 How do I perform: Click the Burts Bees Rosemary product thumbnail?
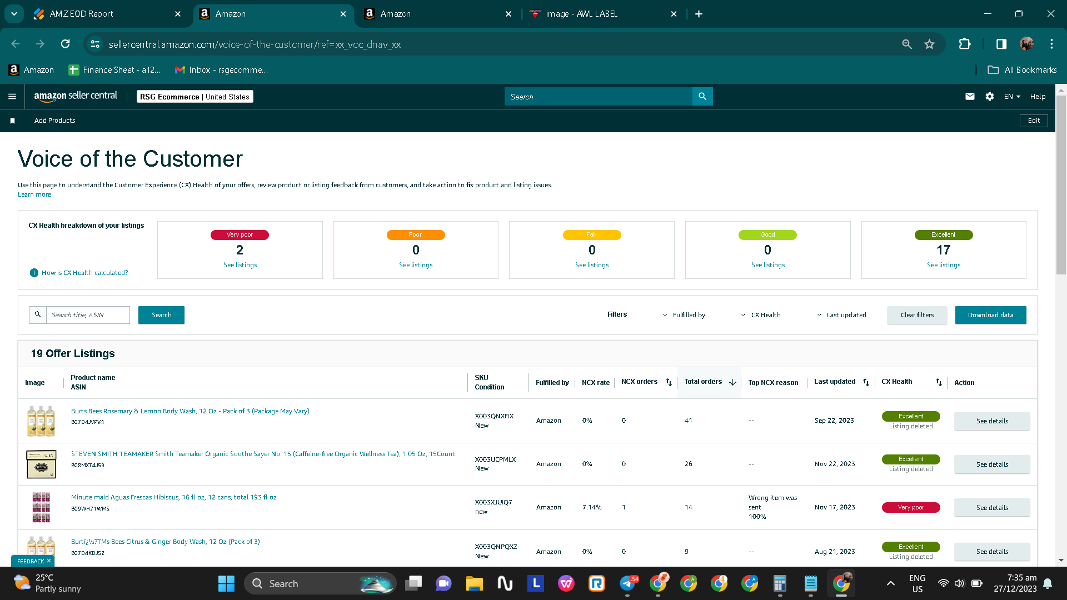(41, 421)
